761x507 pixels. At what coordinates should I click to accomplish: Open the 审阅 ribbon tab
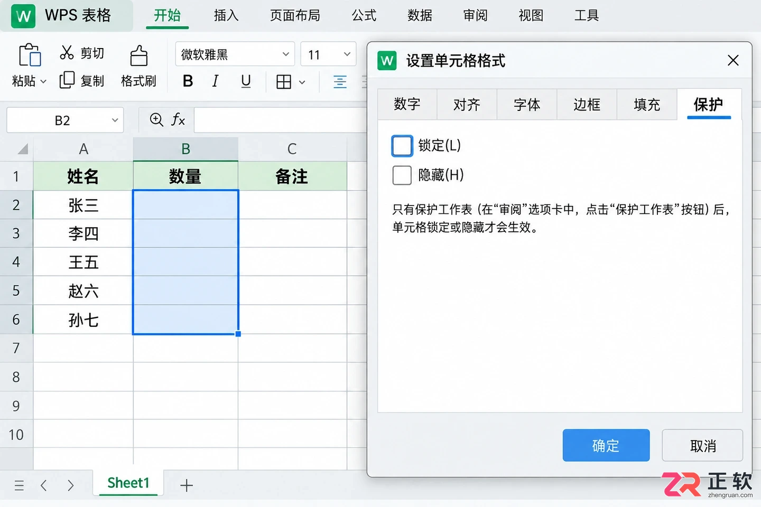click(475, 15)
